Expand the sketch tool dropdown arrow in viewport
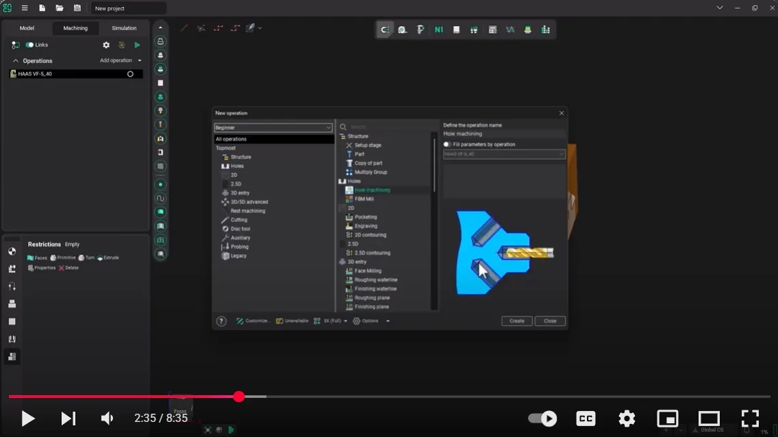The width and height of the screenshot is (778, 437). tap(260, 28)
